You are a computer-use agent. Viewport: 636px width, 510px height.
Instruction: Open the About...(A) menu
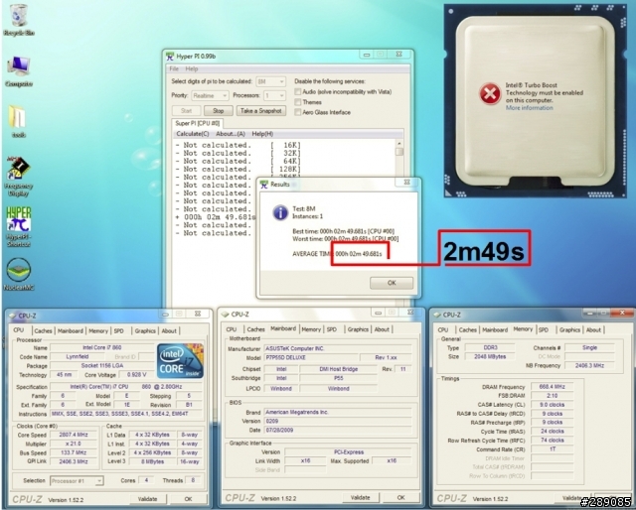pos(231,134)
